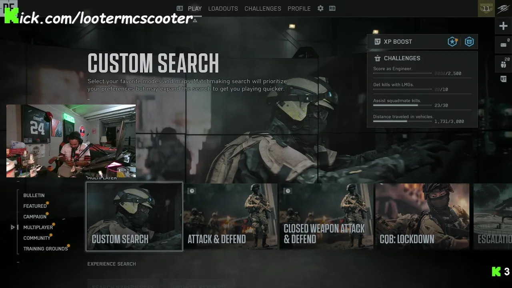Select BULLETIN in the side menu
Image resolution: width=512 pixels, height=288 pixels.
pos(34,195)
